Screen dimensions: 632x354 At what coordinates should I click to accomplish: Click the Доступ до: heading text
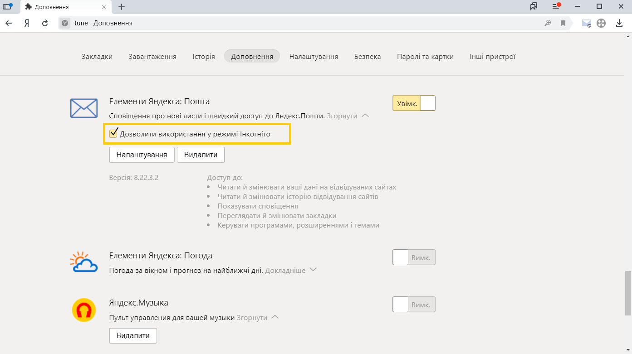(225, 177)
